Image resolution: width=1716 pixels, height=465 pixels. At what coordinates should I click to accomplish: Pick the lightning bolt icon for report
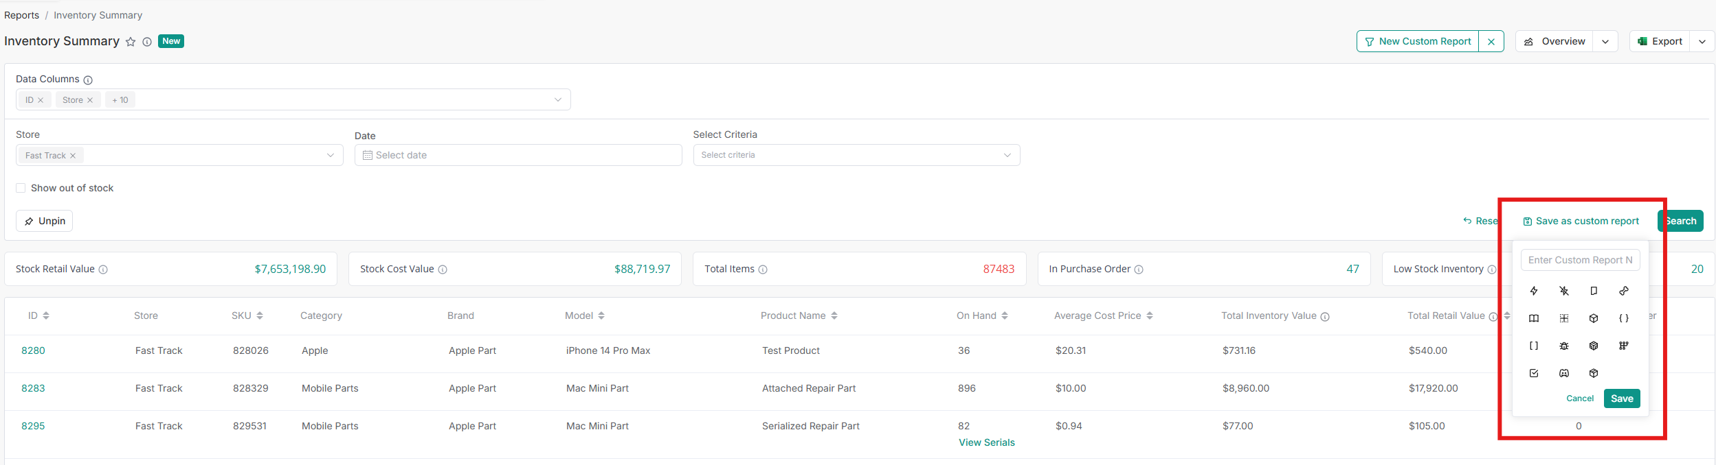click(1534, 291)
